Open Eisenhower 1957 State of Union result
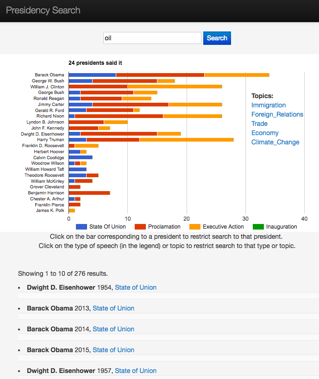The image size is (319, 379). (136, 371)
